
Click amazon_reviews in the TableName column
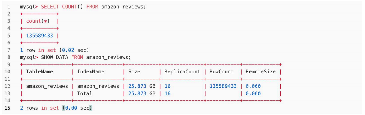click(x=47, y=86)
